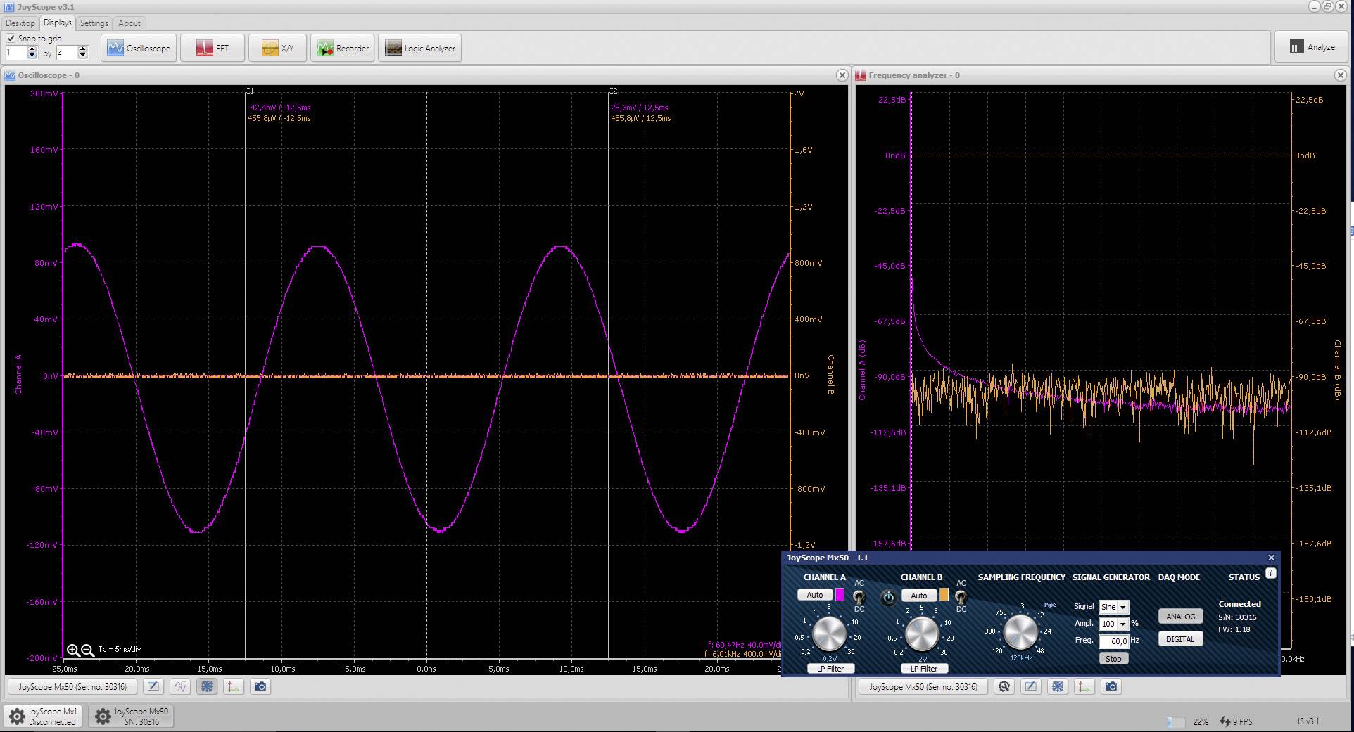Freeze the oscilloscope with the snowflake icon
This screenshot has height=732, width=1354.
click(207, 686)
